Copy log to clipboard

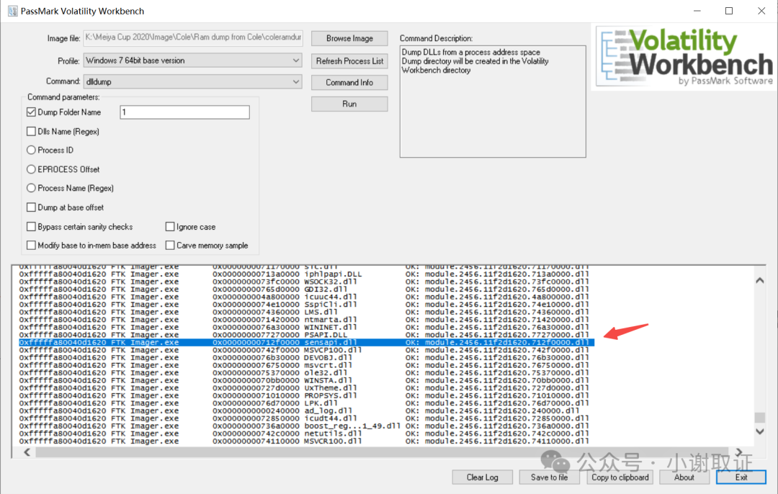620,477
